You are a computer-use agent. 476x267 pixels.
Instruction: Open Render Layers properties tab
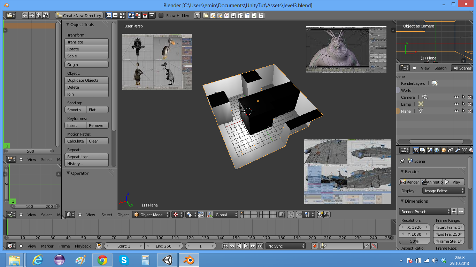coord(423,150)
